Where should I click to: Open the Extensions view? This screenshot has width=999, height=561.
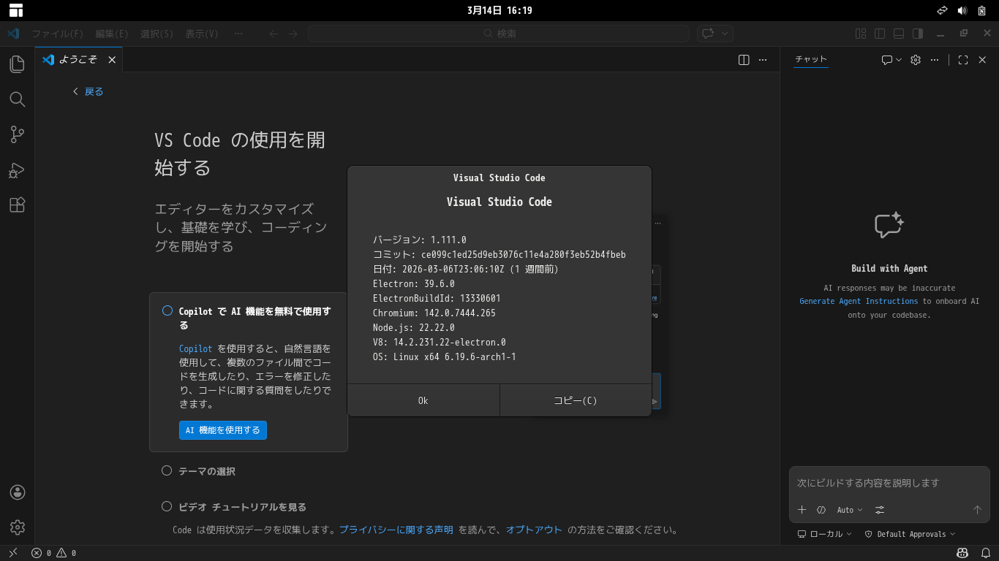click(17, 205)
